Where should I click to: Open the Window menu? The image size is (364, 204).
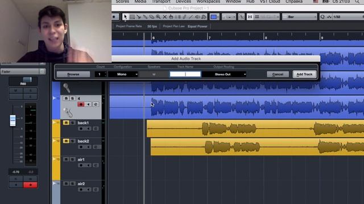point(233,2)
